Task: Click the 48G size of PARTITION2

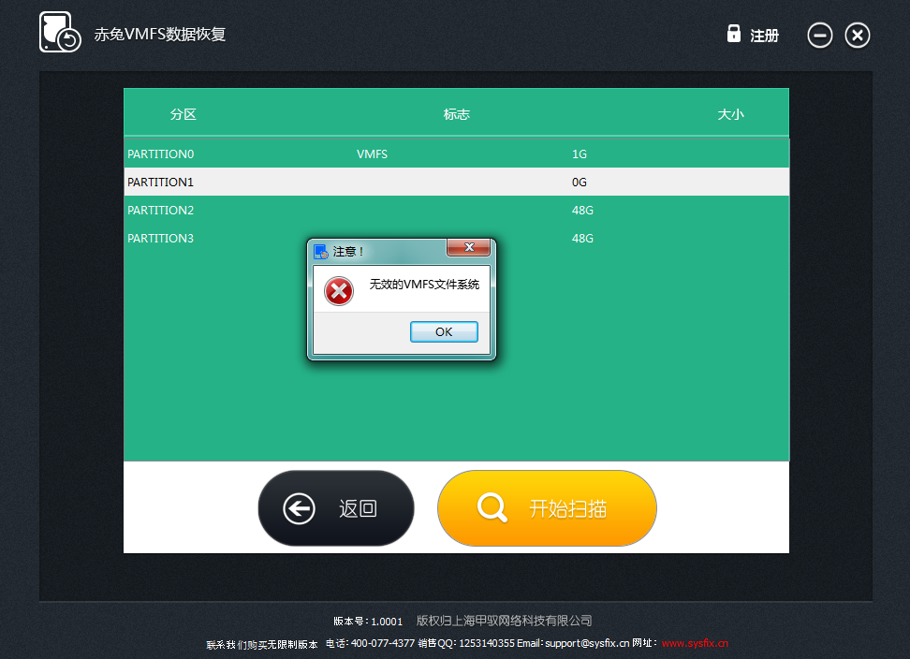Action: point(582,210)
